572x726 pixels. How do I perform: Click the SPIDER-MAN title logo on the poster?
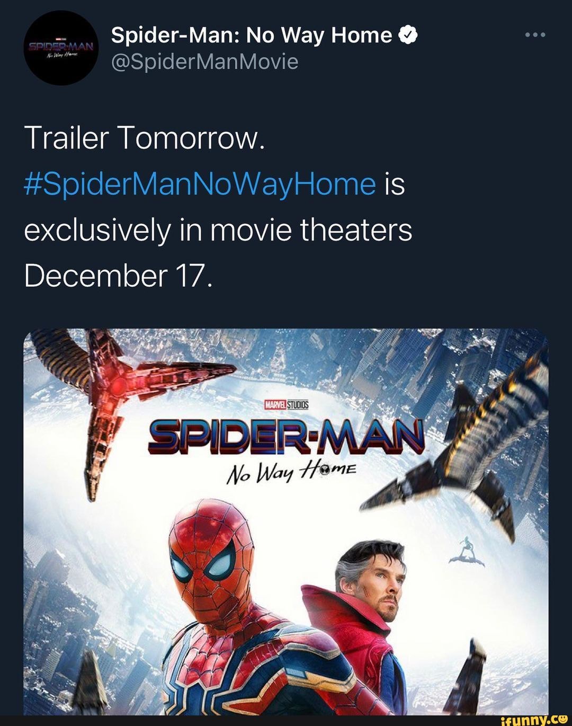tap(287, 437)
